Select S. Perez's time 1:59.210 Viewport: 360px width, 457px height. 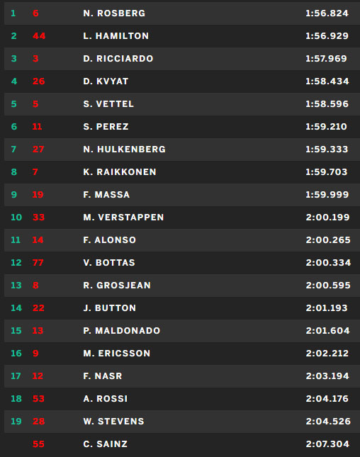[x=326, y=127]
